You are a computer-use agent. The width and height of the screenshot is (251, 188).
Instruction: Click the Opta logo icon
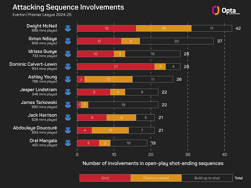215,10
